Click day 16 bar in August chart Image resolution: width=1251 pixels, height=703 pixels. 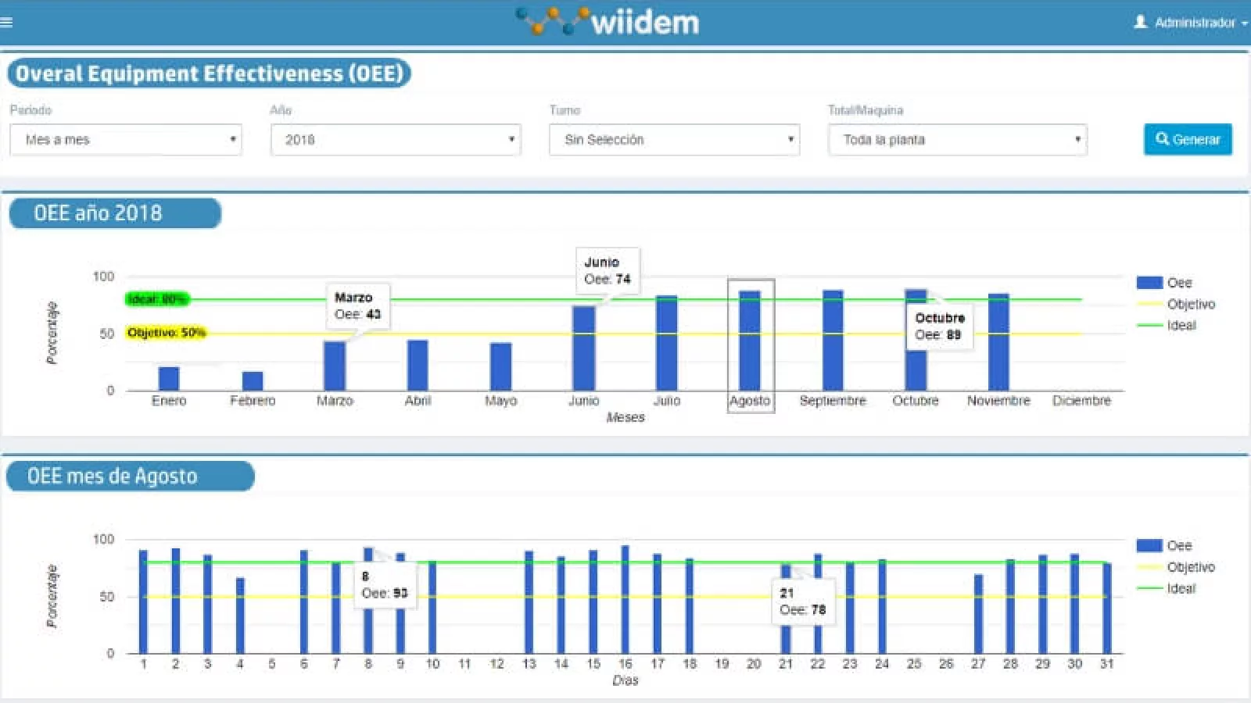click(625, 599)
